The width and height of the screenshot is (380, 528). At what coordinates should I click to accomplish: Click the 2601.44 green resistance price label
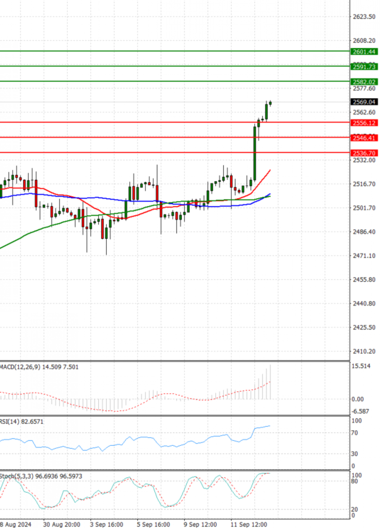click(x=364, y=52)
